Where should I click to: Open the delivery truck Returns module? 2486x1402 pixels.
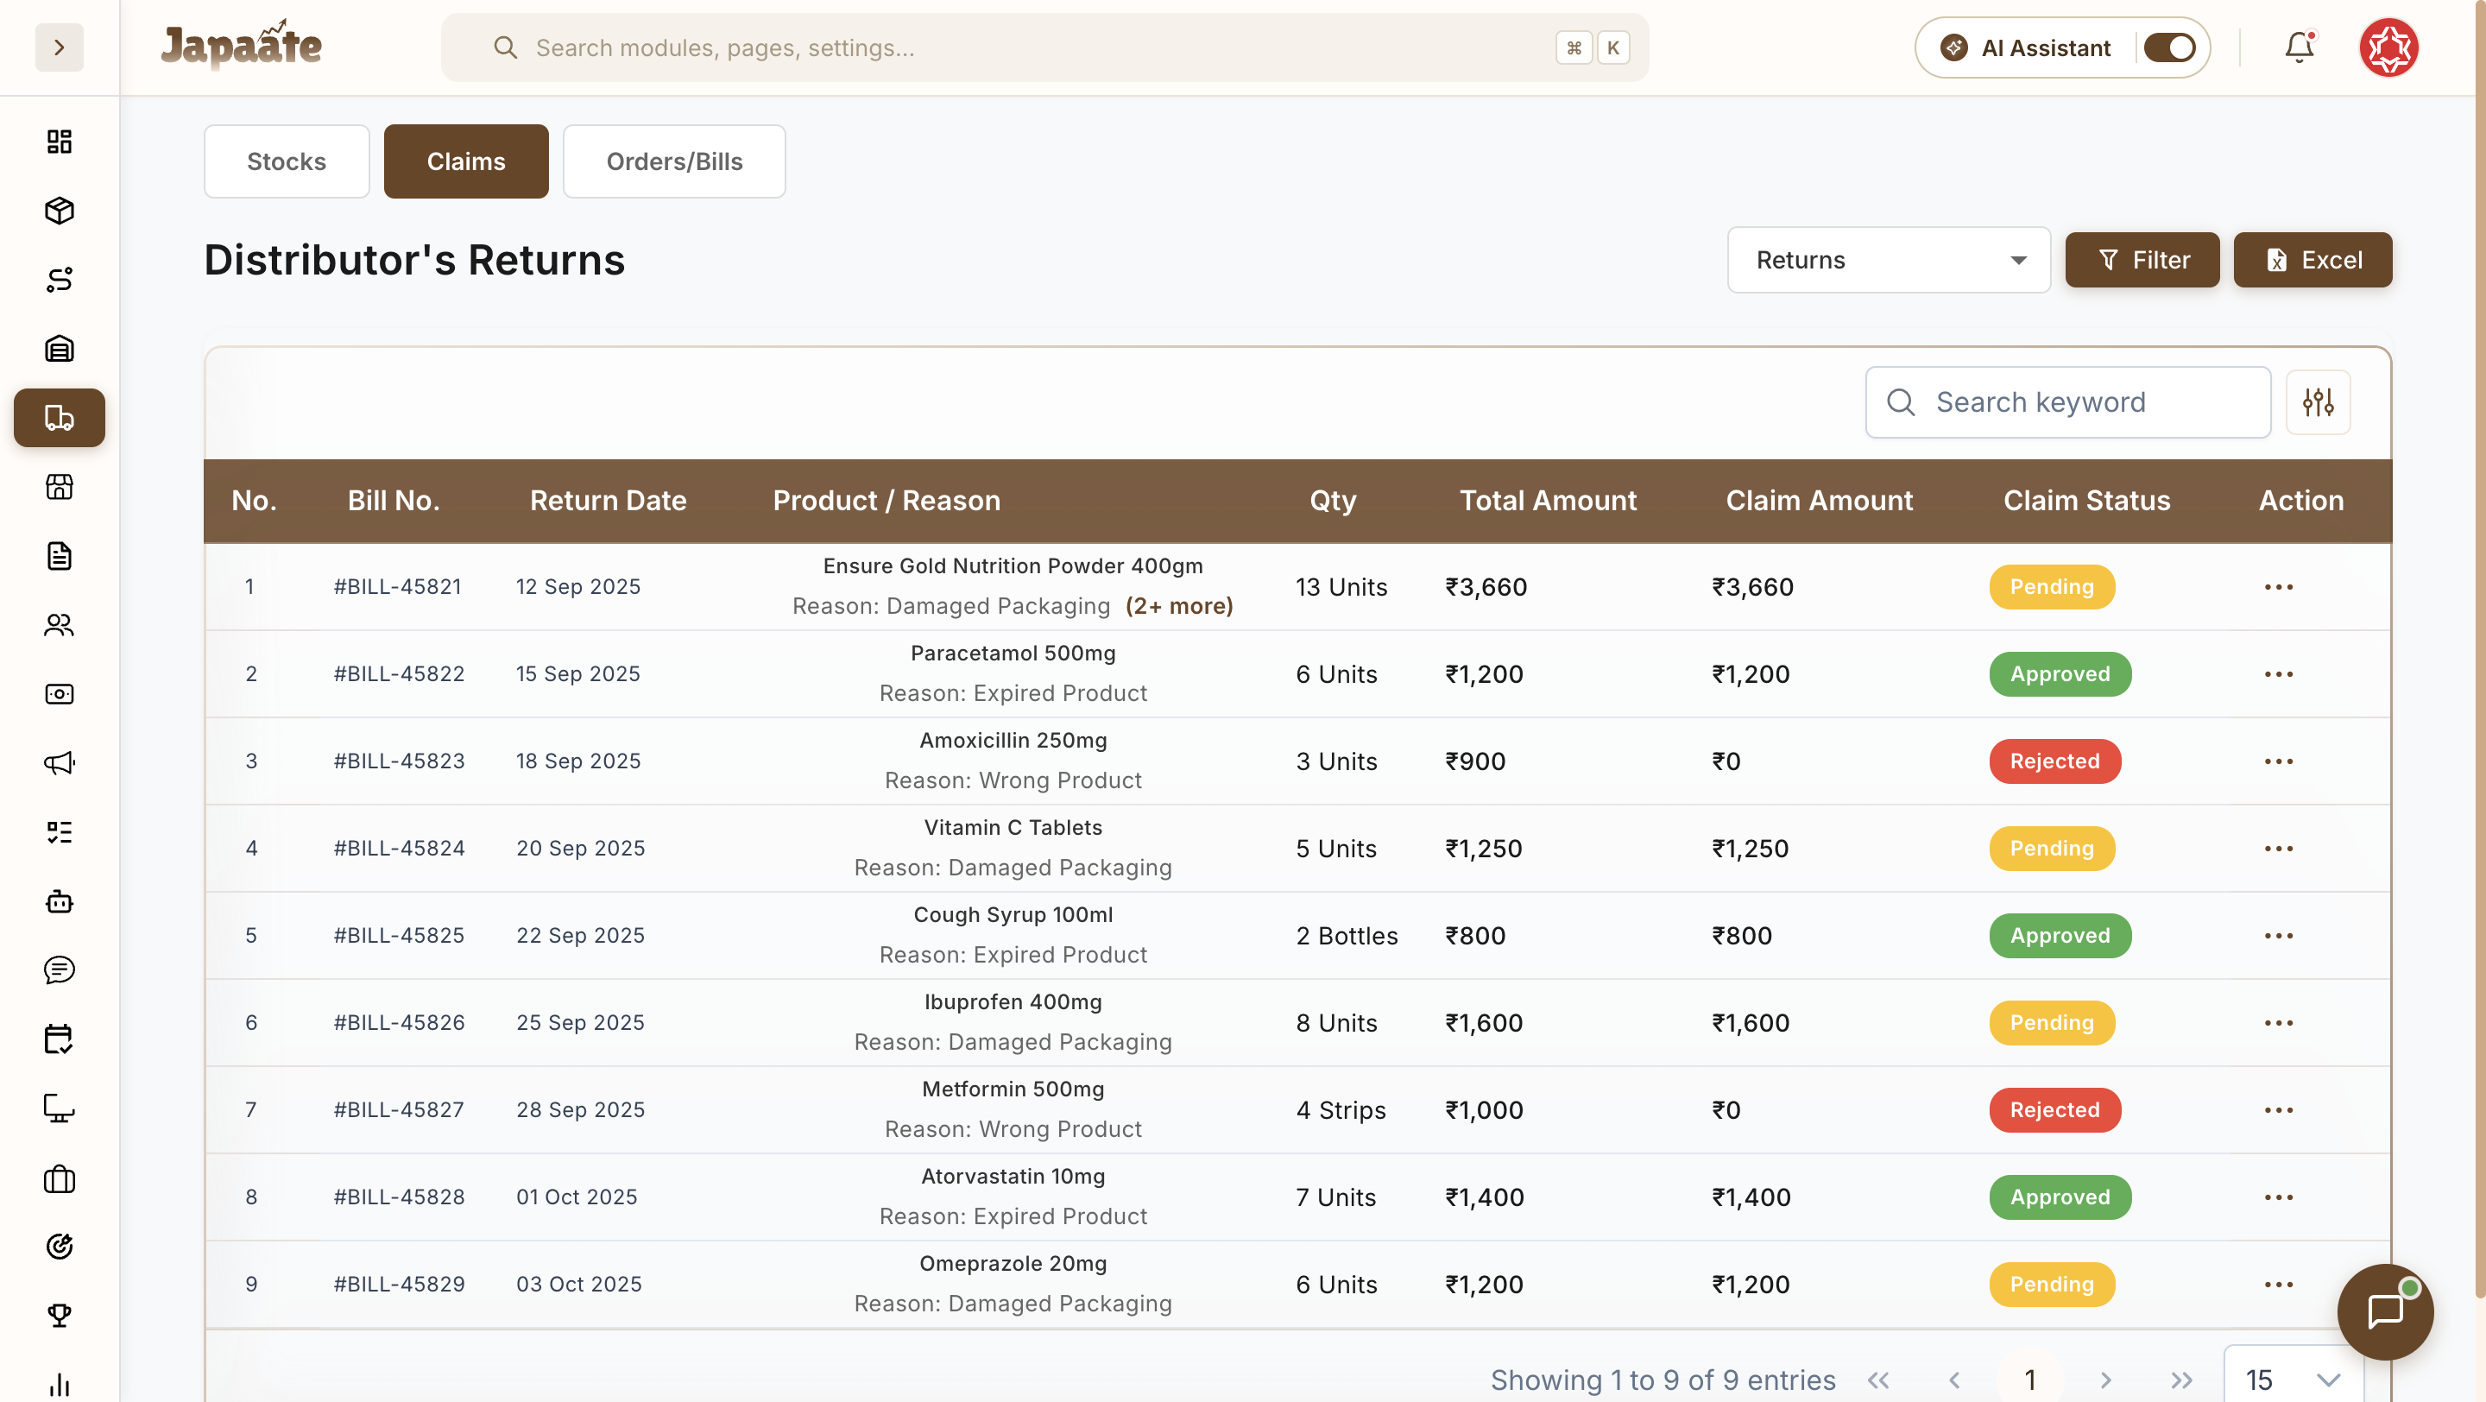click(x=59, y=418)
